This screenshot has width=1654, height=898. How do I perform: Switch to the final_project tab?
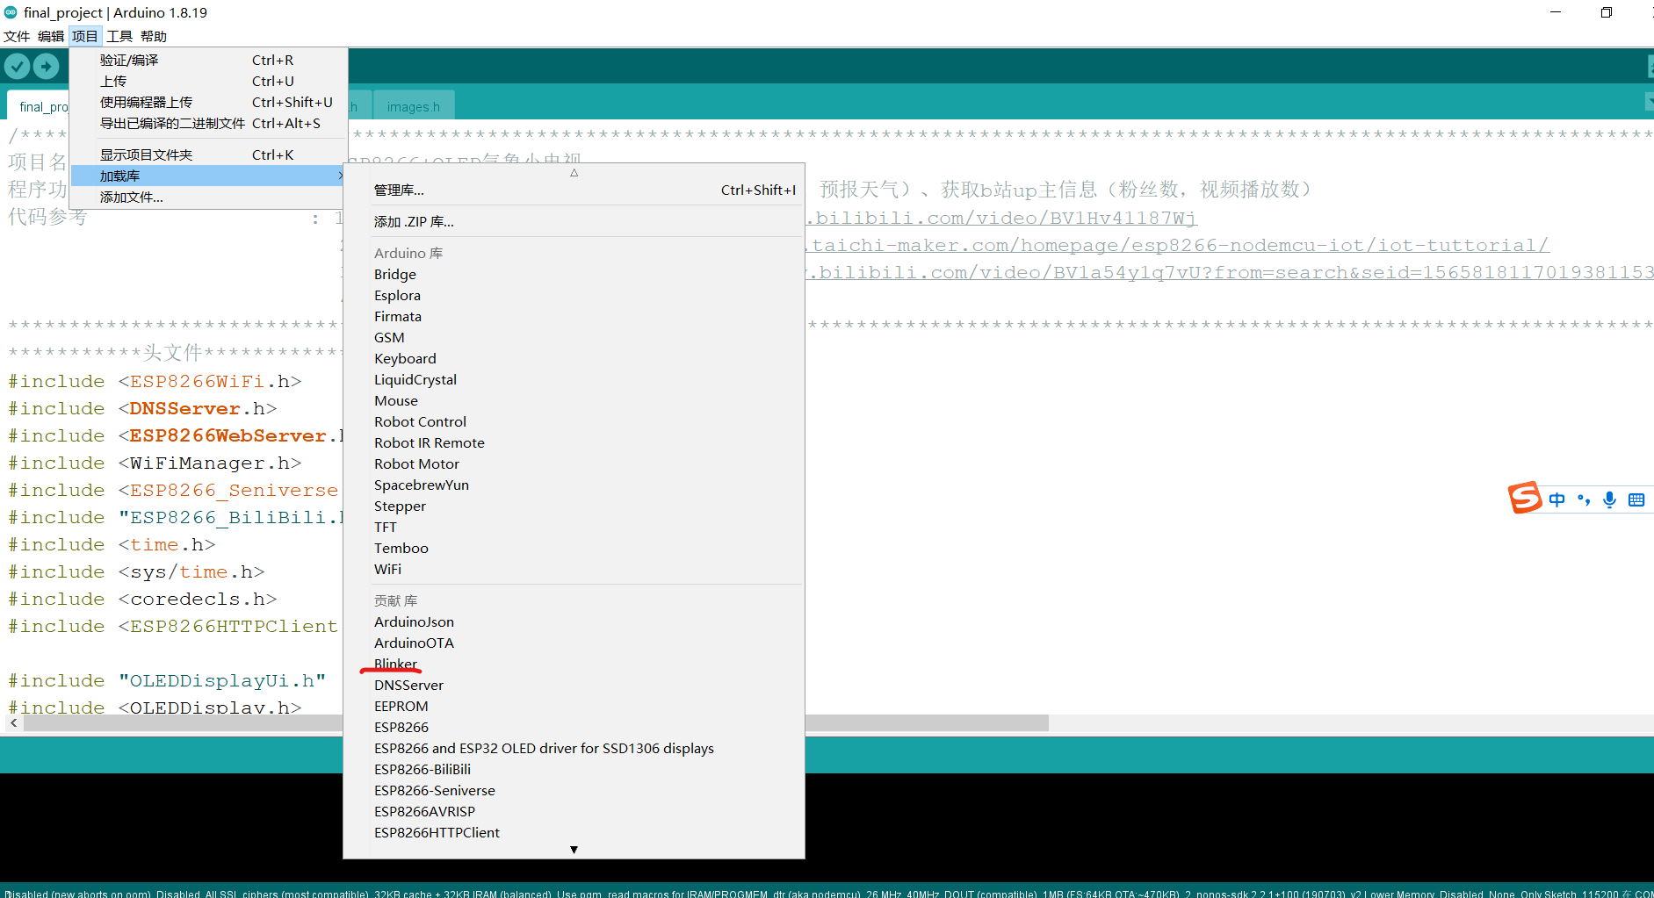(x=39, y=106)
